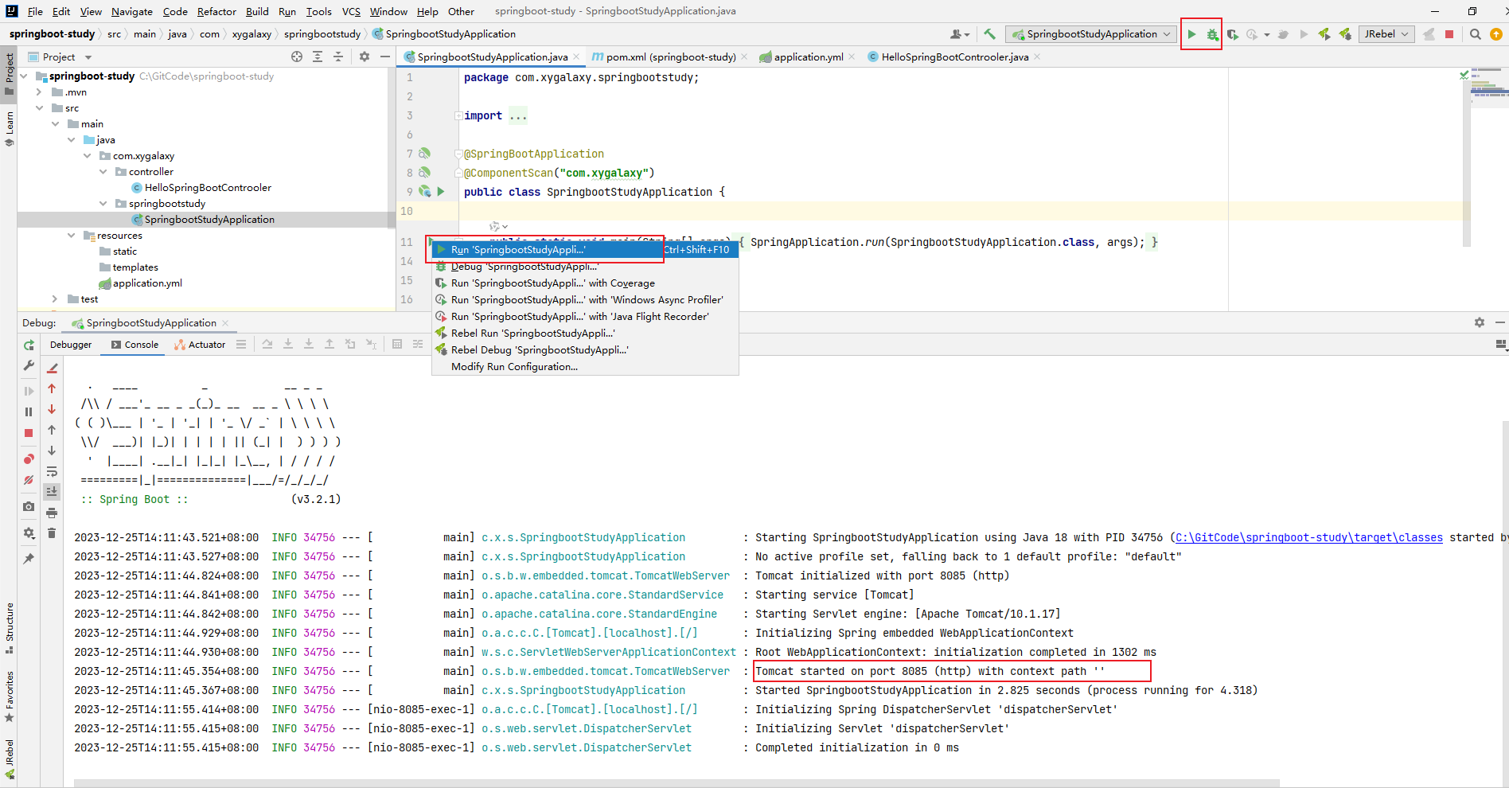Open the SpringbootStudyApplication run configuration dropdown
The width and height of the screenshot is (1509, 788).
point(1091,34)
